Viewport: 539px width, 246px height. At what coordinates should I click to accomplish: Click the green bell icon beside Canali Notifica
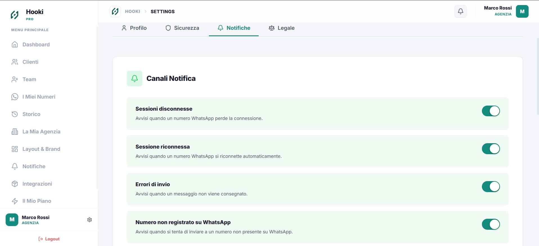tap(135, 78)
